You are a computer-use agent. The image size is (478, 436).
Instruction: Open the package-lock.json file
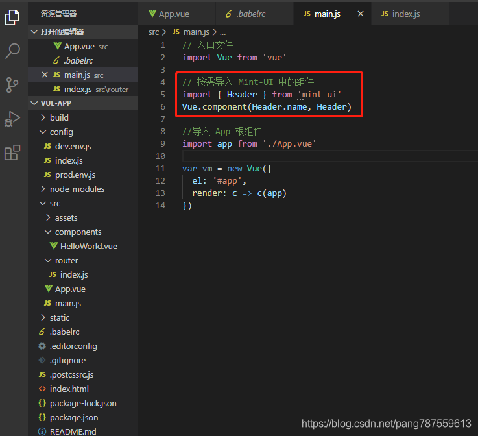[83, 403]
